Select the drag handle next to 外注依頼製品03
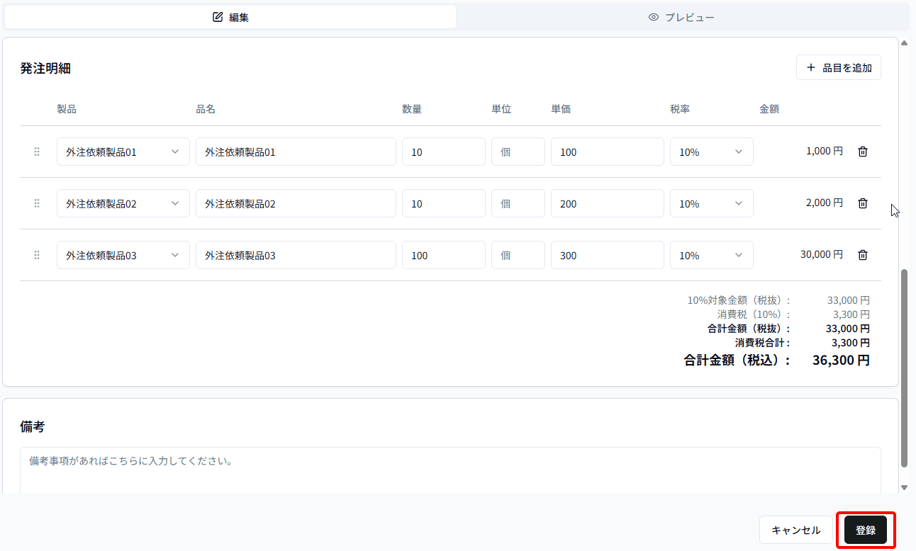The width and height of the screenshot is (916, 551). coord(36,254)
